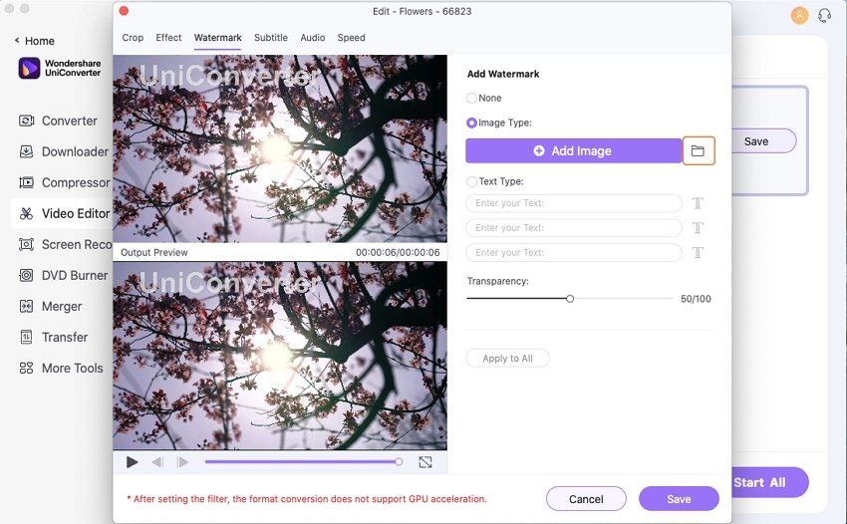Close the Edit dialog with red button
The height and width of the screenshot is (524, 847).
pyautogui.click(x=124, y=11)
